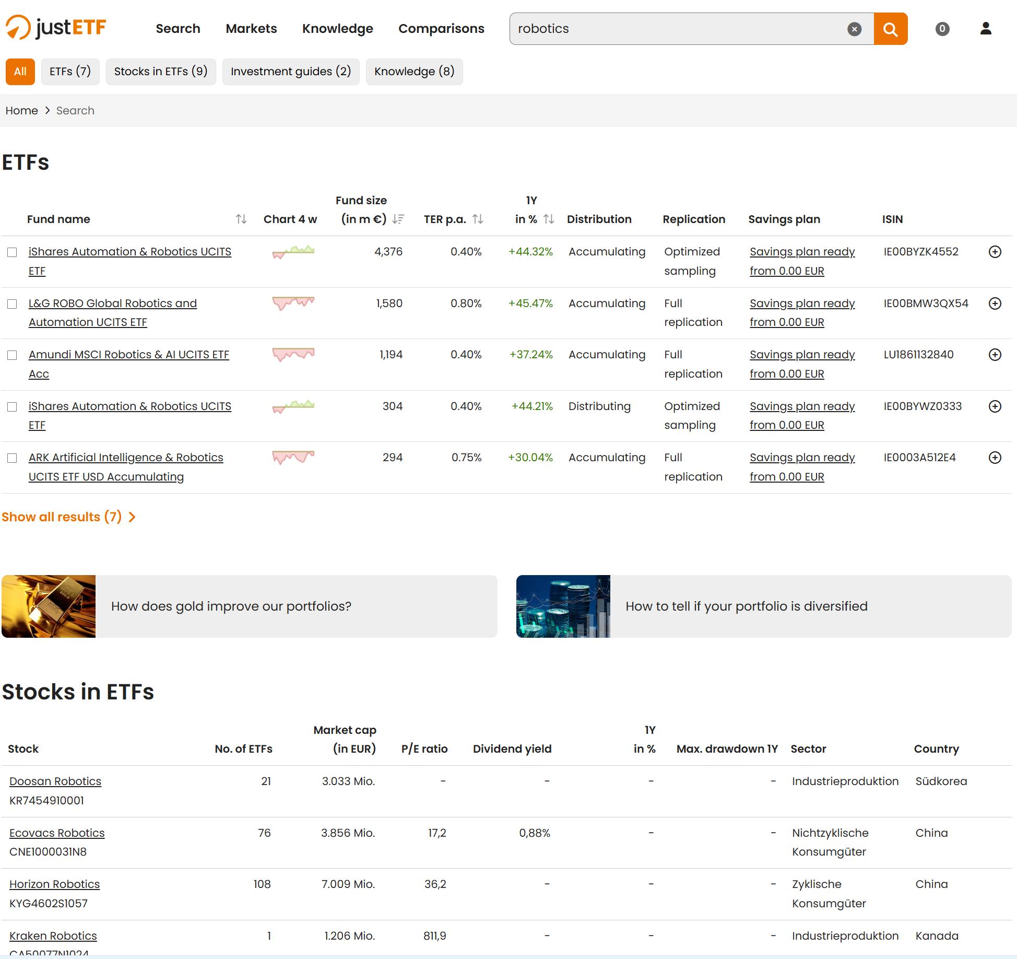
Task: Tick checkbox for Amundi MSCI Robotics & AI
Action: [12, 355]
